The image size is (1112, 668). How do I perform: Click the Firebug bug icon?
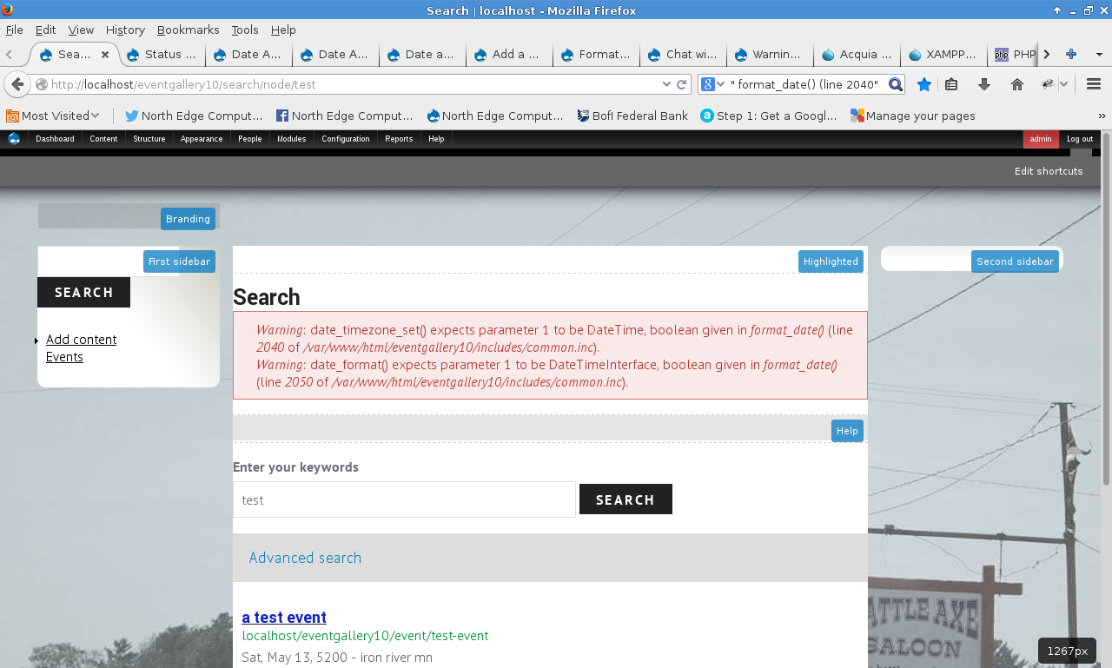click(x=1049, y=84)
